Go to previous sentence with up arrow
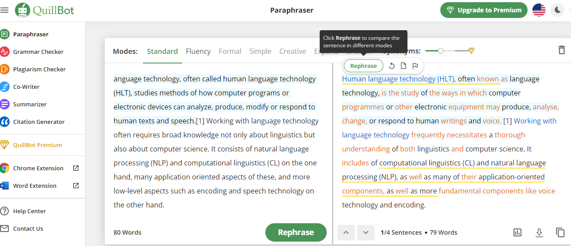The height and width of the screenshot is (246, 571). point(346,232)
